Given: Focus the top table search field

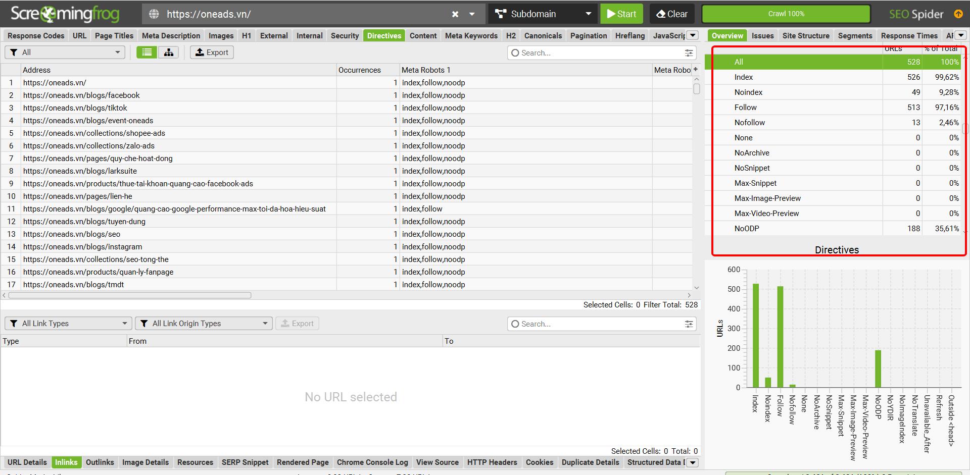Looking at the screenshot, I should point(596,52).
